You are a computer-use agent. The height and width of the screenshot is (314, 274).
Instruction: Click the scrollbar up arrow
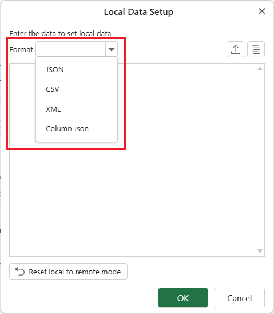(260, 69)
